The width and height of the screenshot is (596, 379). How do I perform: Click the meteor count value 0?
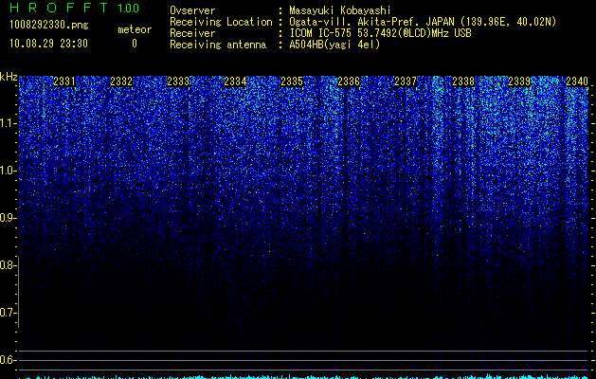coord(135,44)
